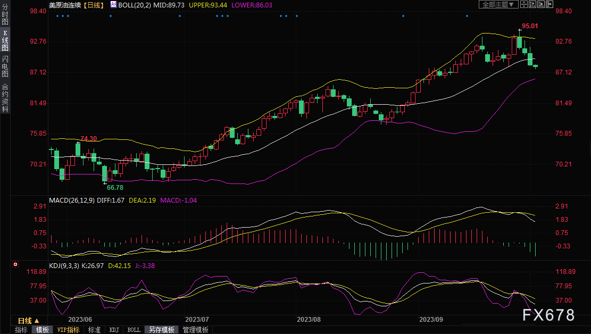Click the BOLL indicator icon in header
Screen dimensions: 591x334
click(113, 5)
